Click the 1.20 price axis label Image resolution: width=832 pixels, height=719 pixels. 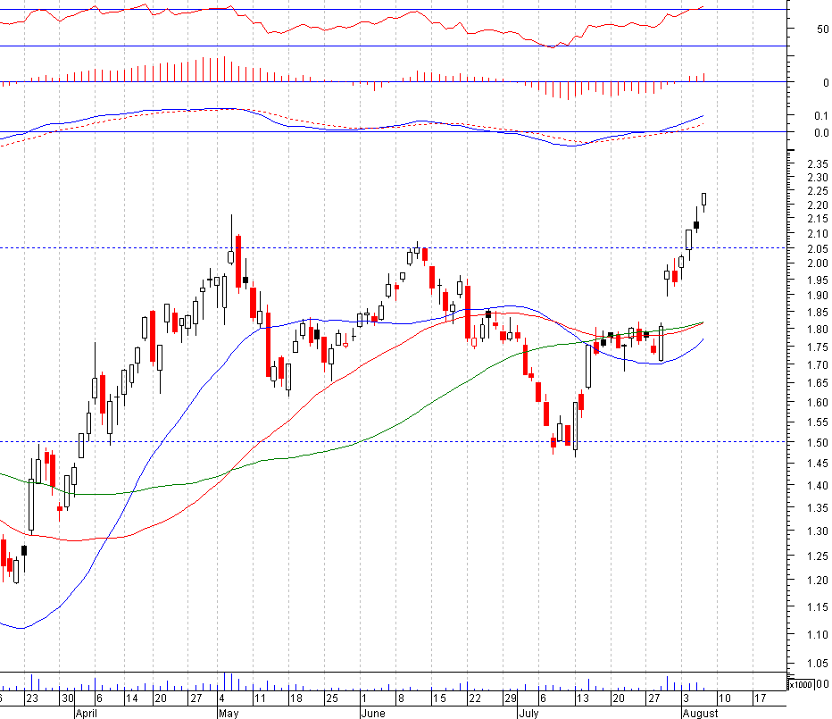coord(817,581)
